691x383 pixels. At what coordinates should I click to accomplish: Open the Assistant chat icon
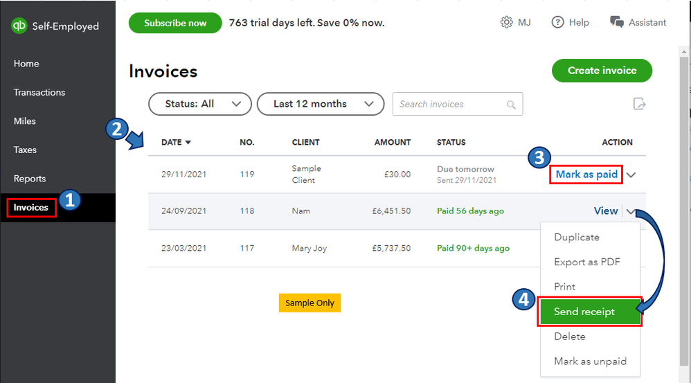(x=616, y=23)
